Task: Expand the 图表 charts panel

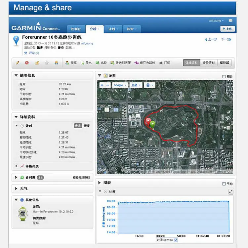Action: 100,183
